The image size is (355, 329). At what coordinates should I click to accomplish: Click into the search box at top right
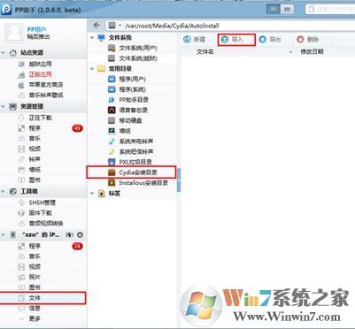click(330, 9)
